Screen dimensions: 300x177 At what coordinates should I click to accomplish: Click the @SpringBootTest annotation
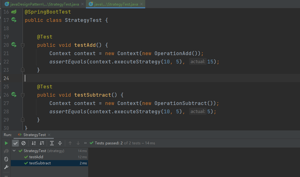[x=48, y=12]
